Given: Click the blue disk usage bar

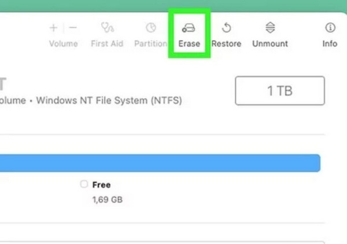Looking at the screenshot, I should [x=160, y=163].
